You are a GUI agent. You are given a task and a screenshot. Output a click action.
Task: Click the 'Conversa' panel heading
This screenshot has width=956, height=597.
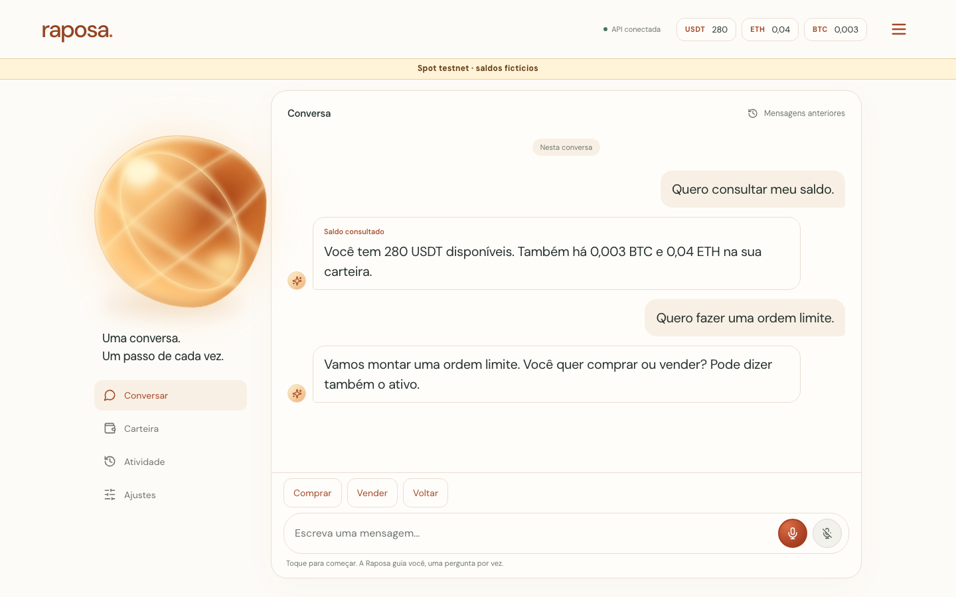click(309, 113)
